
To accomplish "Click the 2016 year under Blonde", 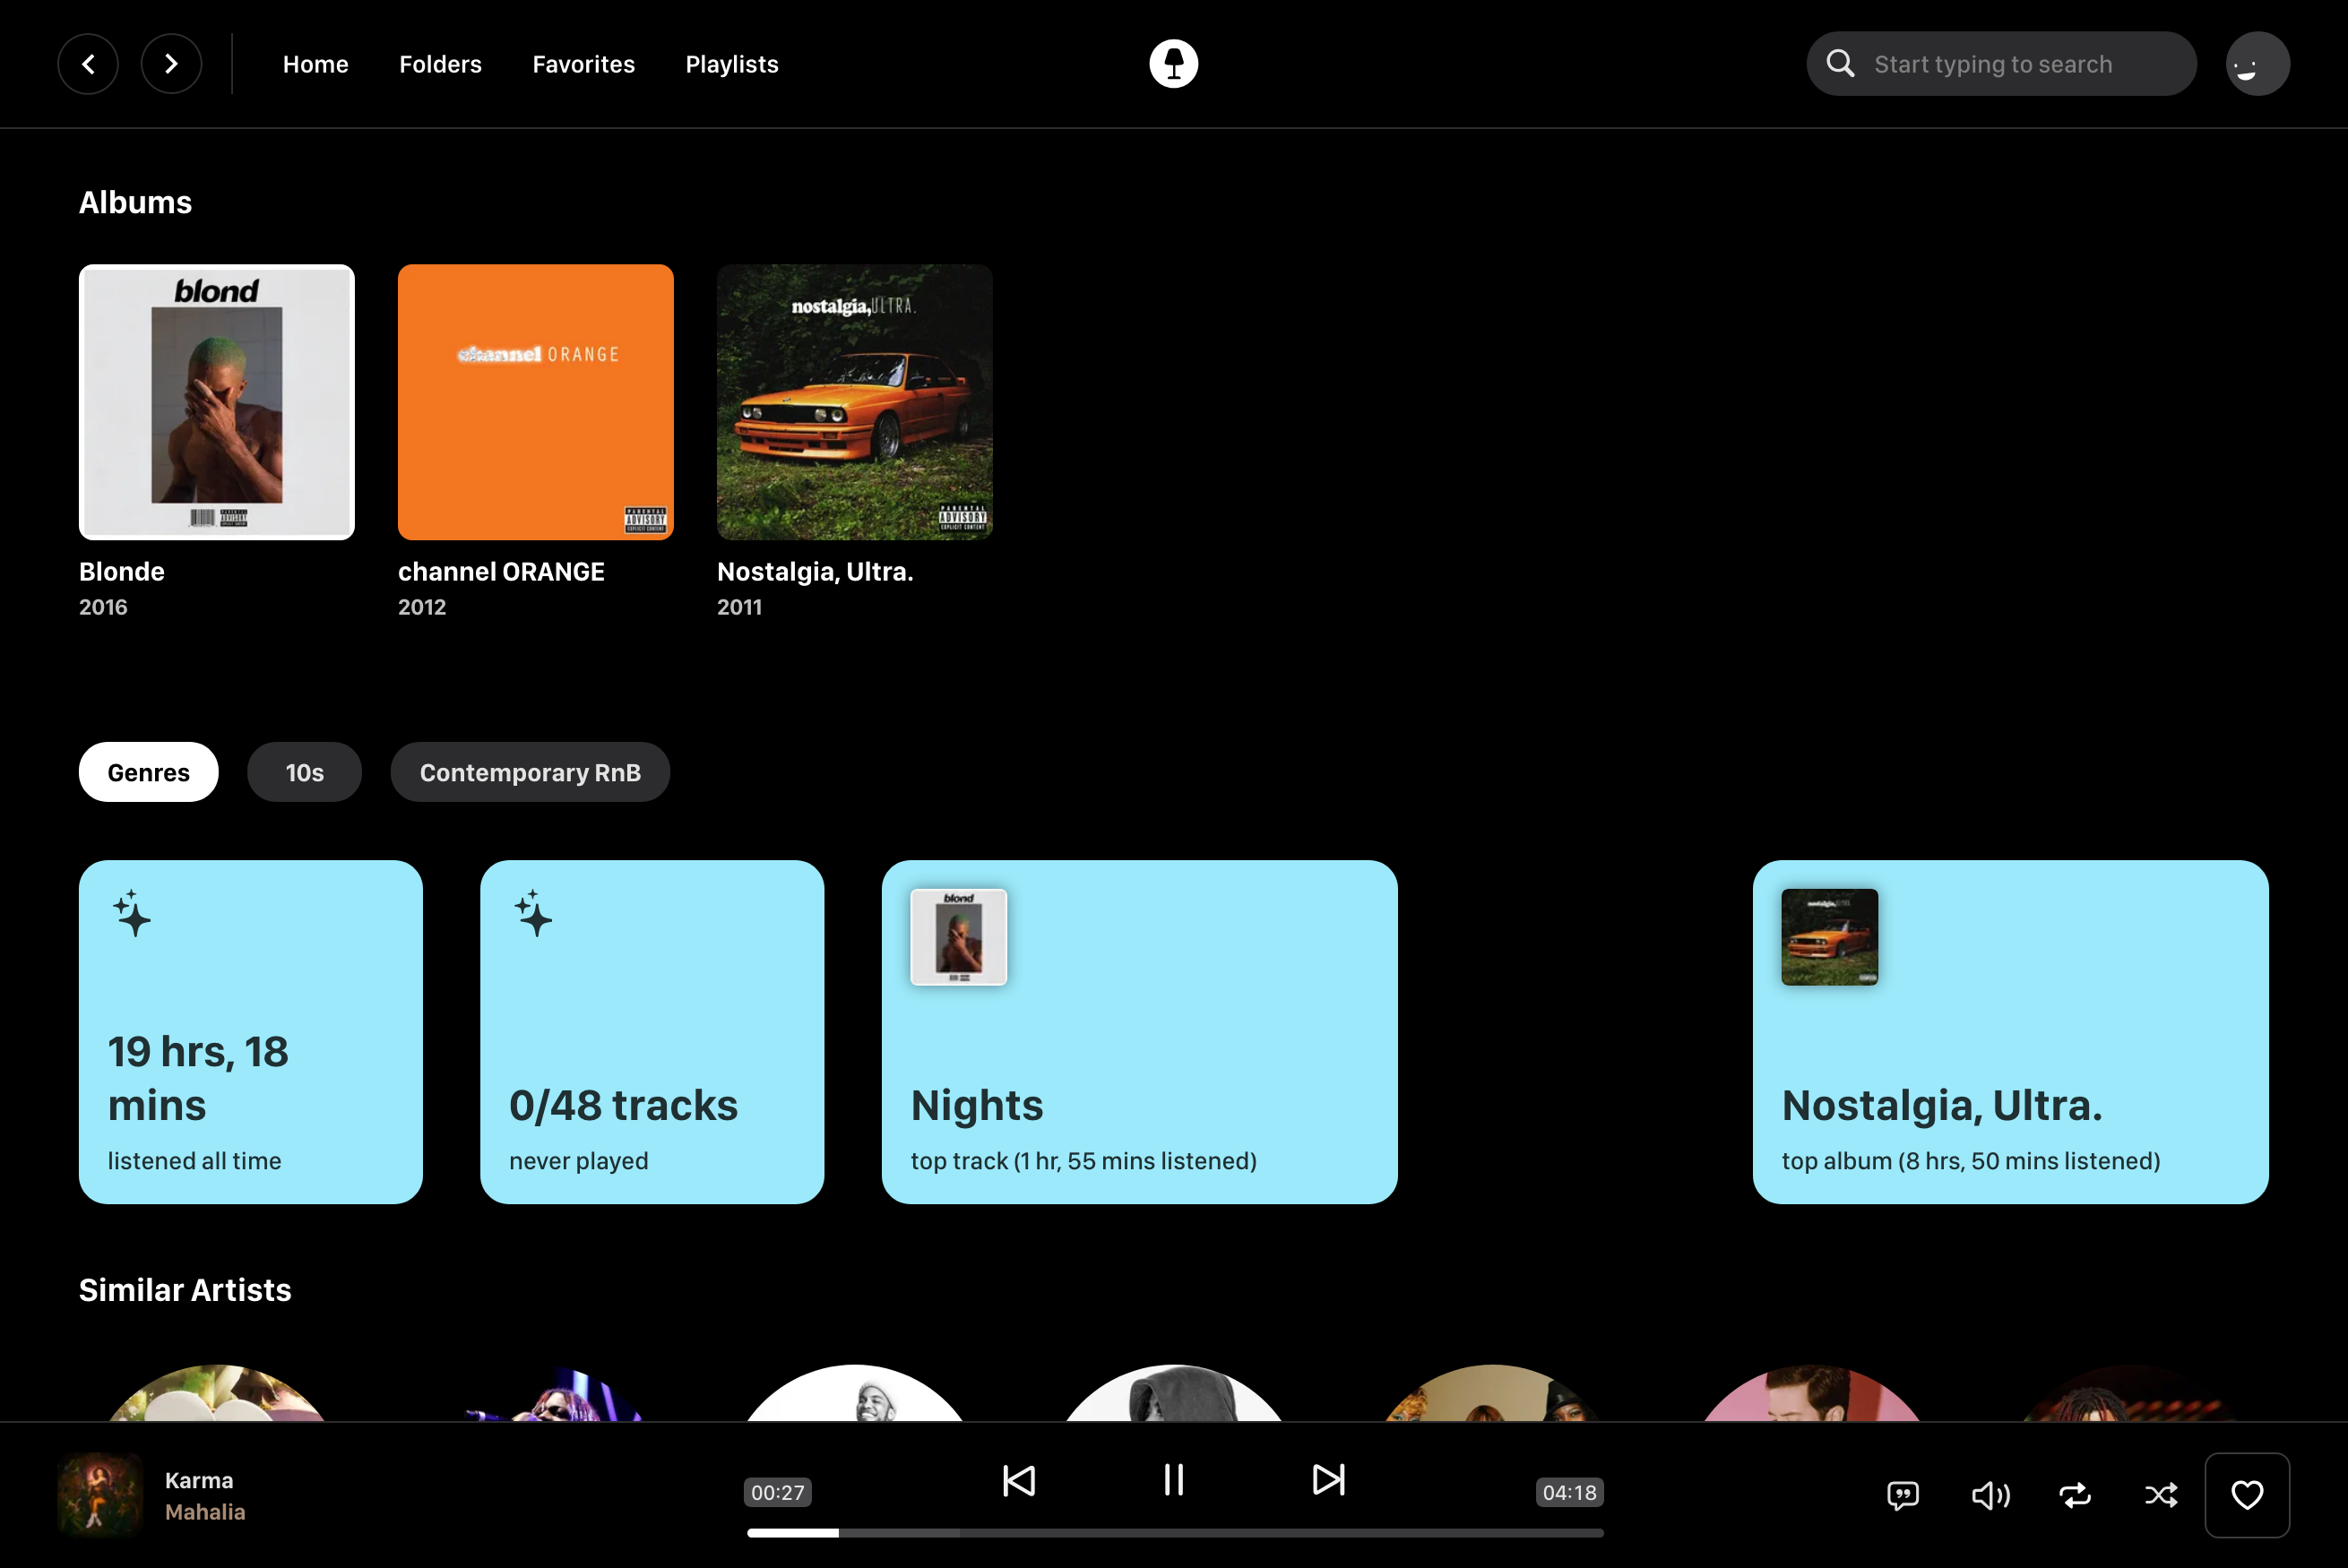I will click(103, 607).
